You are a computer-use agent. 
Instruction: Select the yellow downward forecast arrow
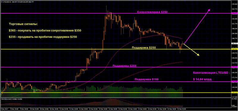point(192,50)
